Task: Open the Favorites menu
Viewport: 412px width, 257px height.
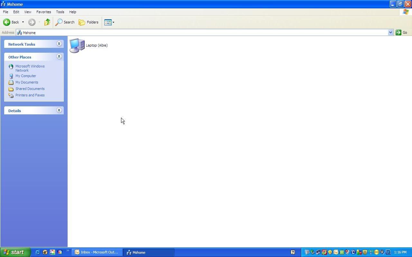Action: tap(43, 12)
